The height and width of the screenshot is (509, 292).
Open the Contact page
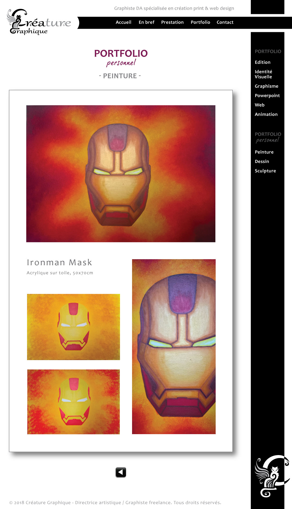click(x=225, y=22)
